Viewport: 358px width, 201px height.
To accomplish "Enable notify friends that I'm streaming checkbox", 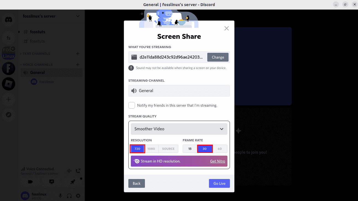I will coord(132,105).
